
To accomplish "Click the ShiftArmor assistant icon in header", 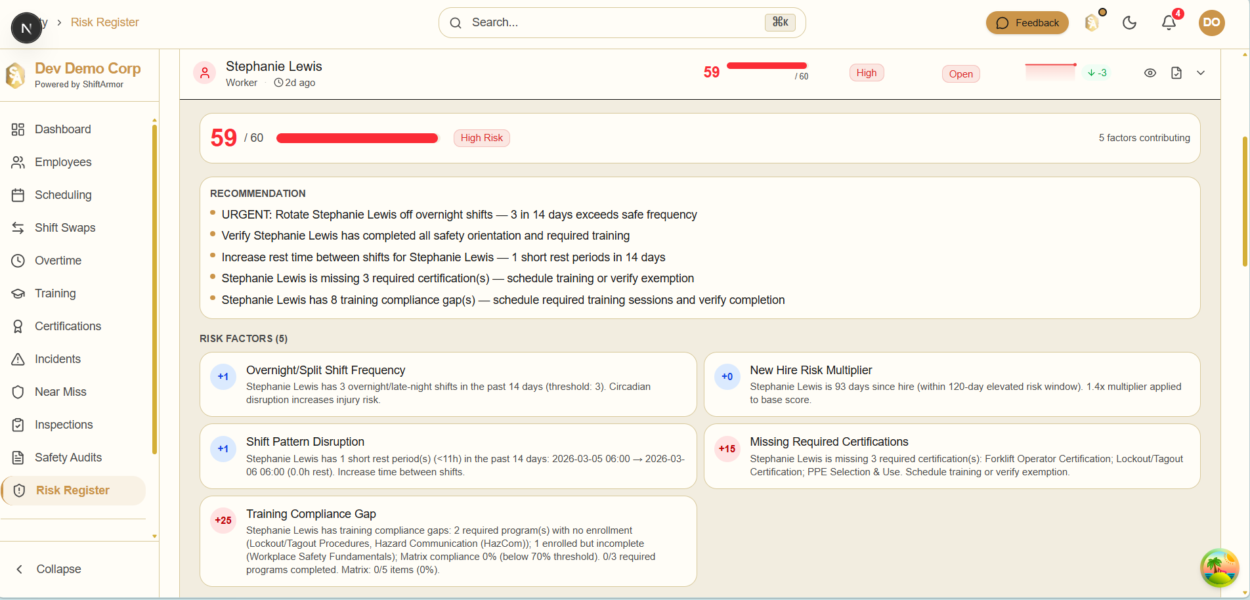I will [x=1092, y=23].
